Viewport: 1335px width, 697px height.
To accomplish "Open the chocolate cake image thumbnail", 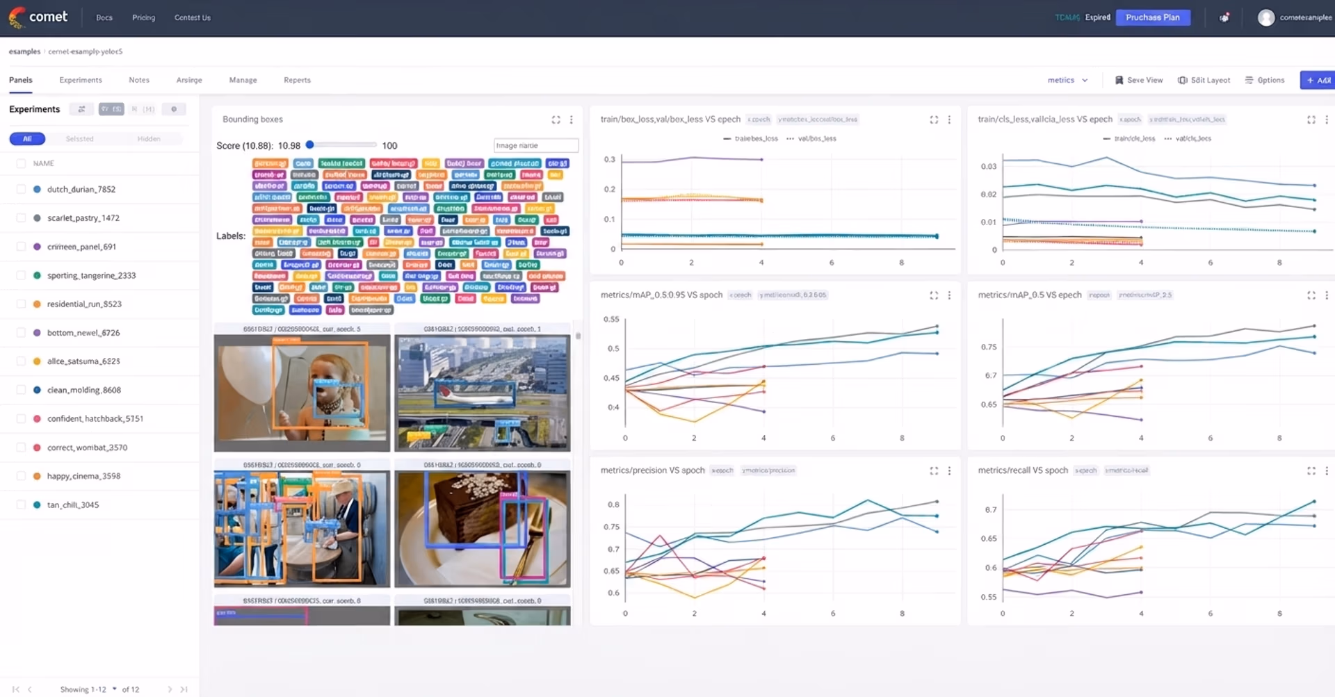I will click(483, 529).
